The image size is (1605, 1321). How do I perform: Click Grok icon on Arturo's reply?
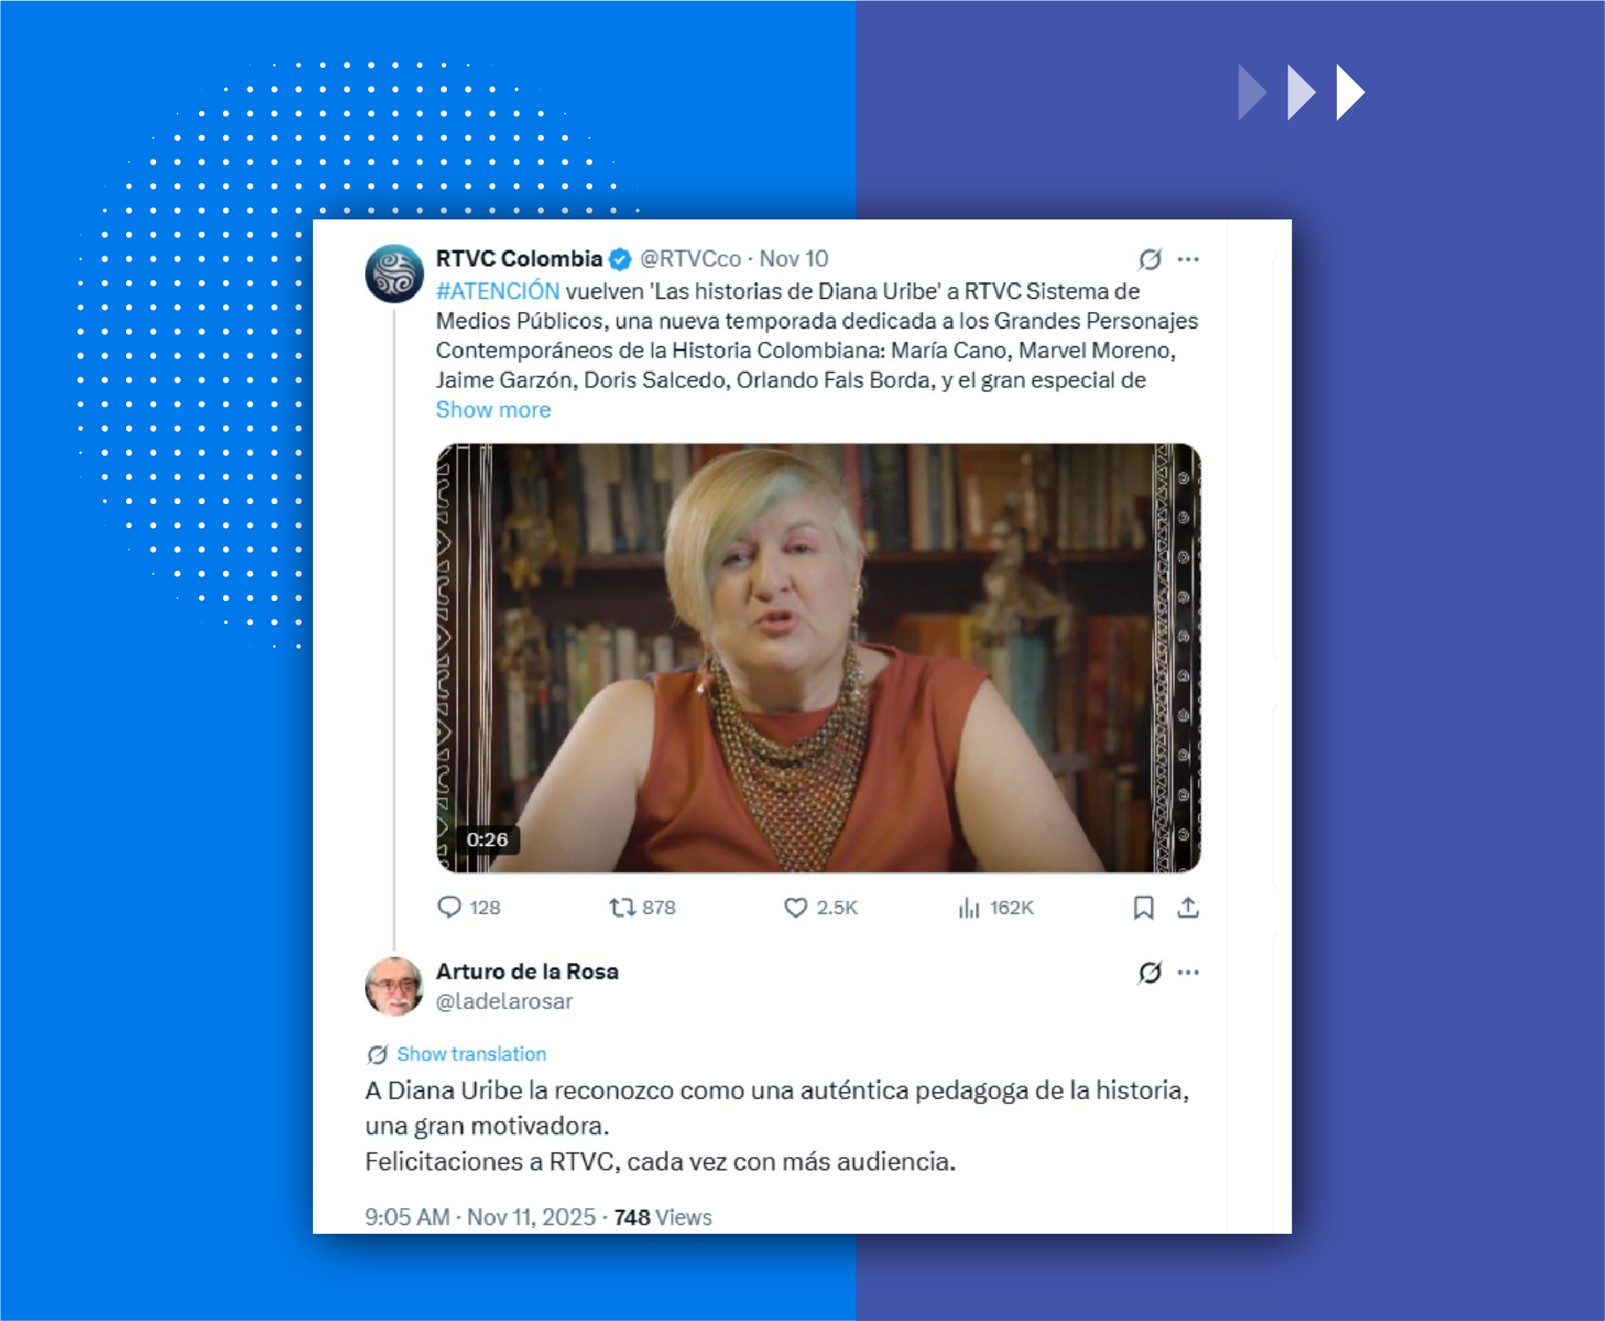[1149, 973]
